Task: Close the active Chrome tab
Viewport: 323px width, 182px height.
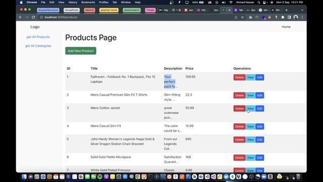Action: [230, 10]
